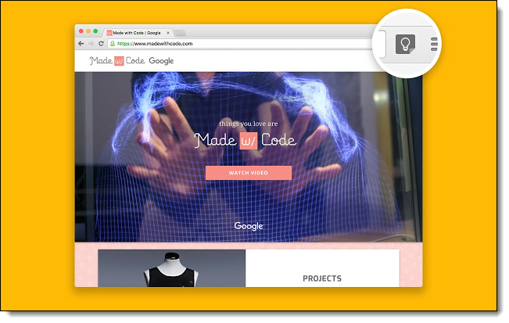Click the madewithcode.com address bar

click(240, 44)
